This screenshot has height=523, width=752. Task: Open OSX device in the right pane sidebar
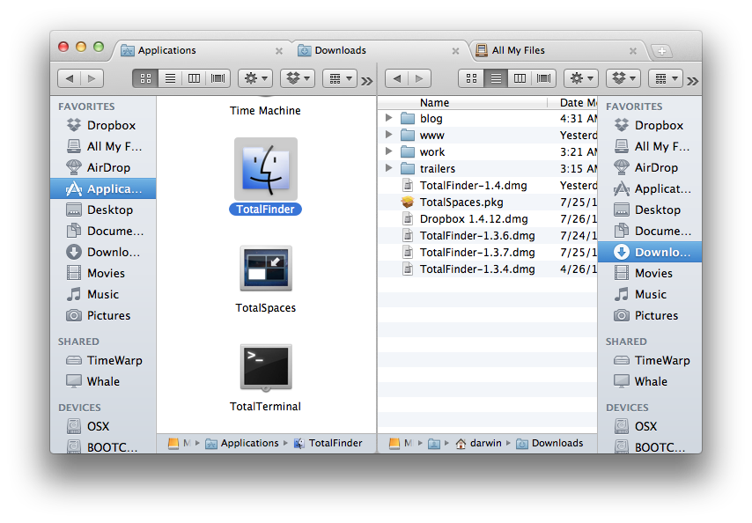[x=650, y=426]
